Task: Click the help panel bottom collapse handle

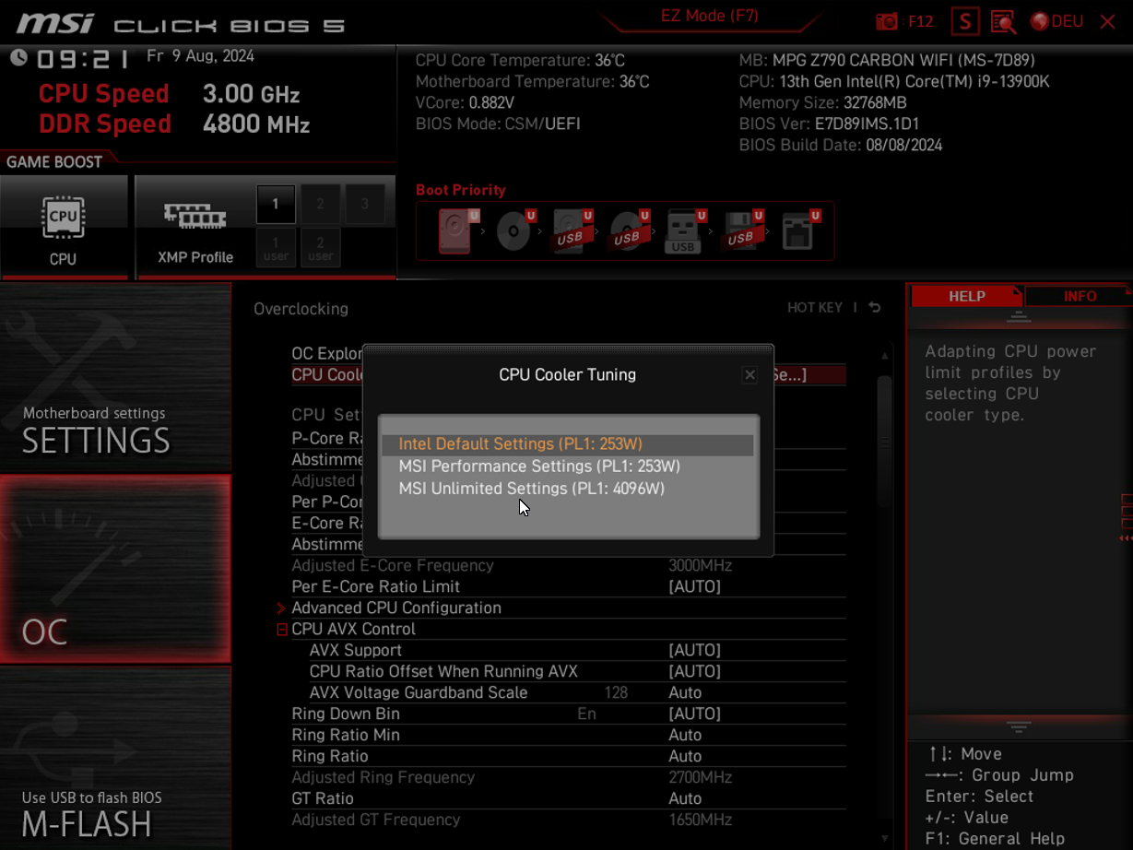Action: tap(1019, 727)
